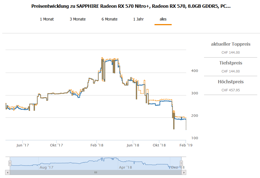Click the Höchstpreis heading

pos(231,82)
